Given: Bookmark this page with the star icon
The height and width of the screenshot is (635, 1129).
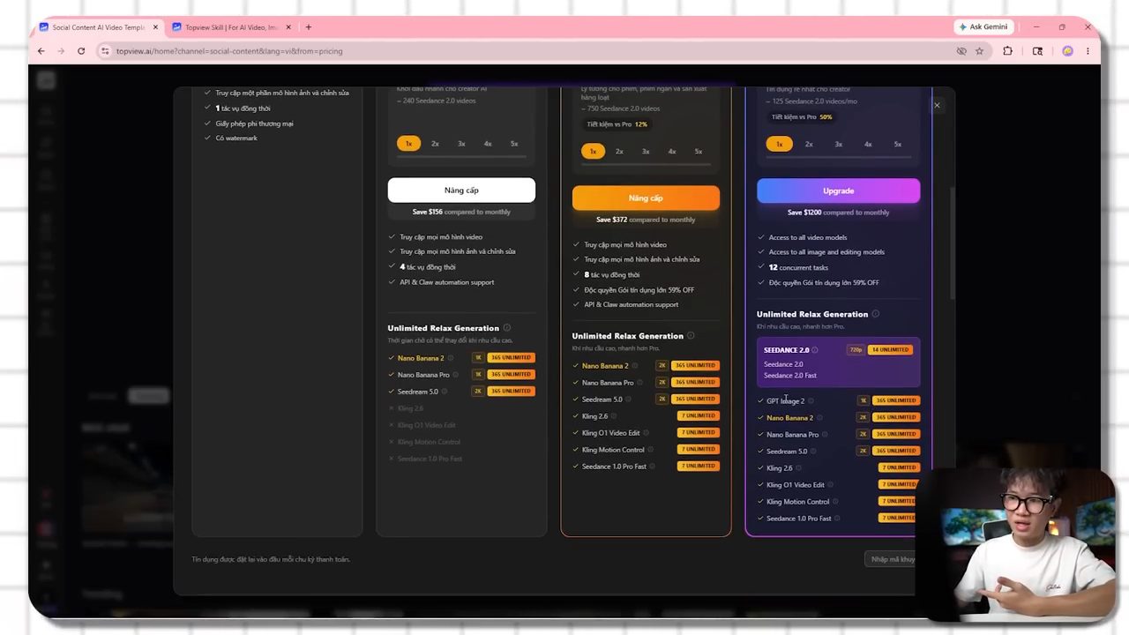Looking at the screenshot, I should click(x=979, y=51).
